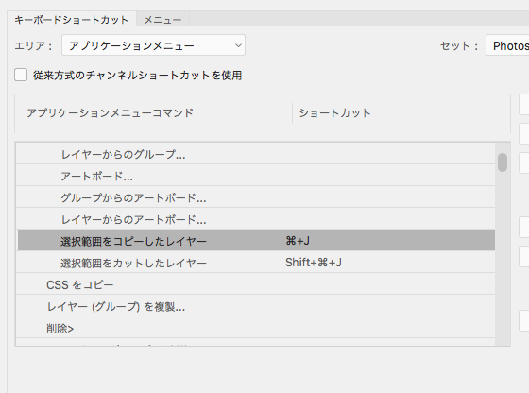Select the 選択範囲をコピーしたレイヤー row

pos(255,241)
